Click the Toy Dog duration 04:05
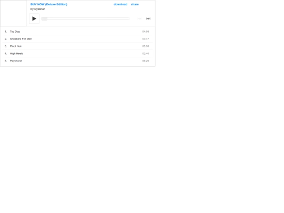This screenshot has height=213, width=284. [x=146, y=32]
